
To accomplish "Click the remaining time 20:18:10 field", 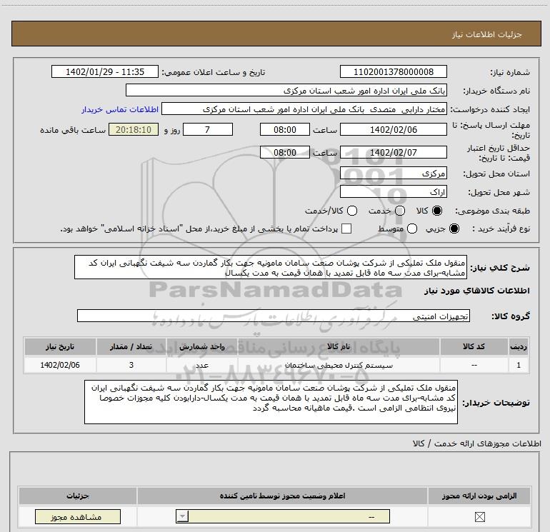I will tap(134, 129).
